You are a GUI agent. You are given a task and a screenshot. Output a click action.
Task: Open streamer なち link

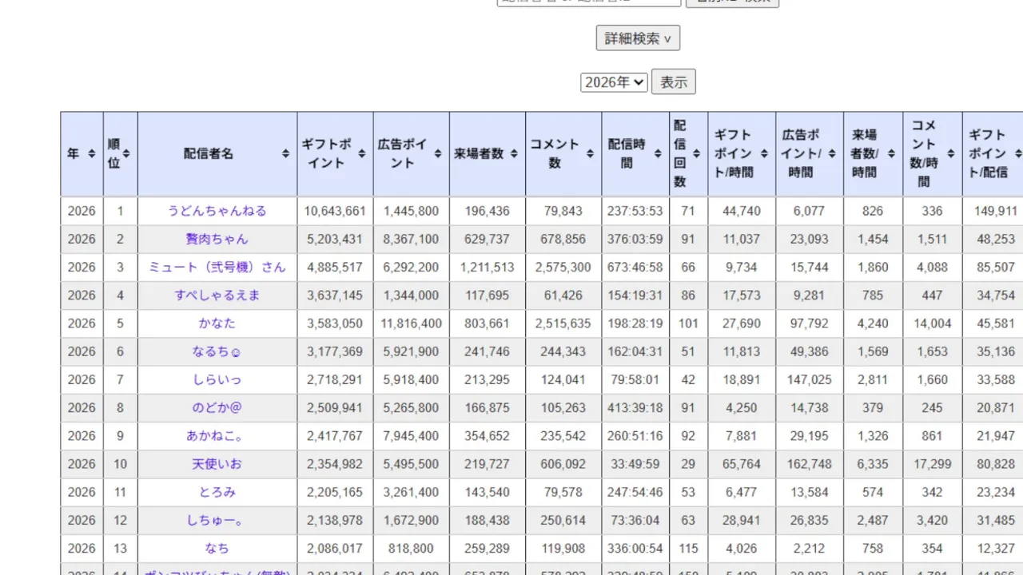click(x=217, y=549)
